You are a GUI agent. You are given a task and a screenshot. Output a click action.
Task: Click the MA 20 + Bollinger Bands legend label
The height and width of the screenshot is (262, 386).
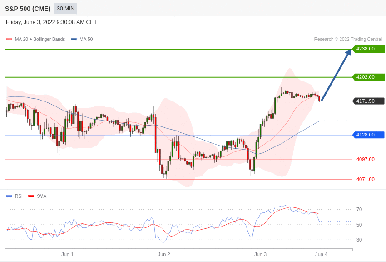(x=40, y=39)
